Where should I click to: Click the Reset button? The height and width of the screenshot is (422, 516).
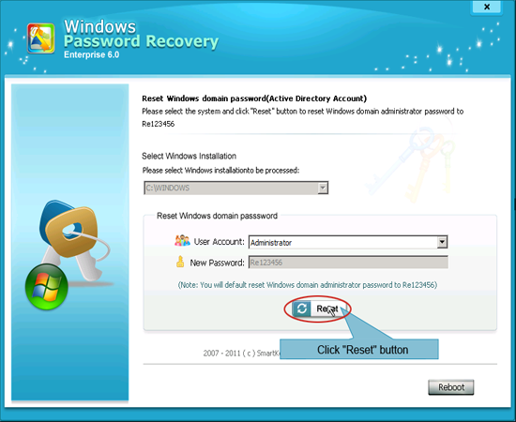click(x=319, y=309)
